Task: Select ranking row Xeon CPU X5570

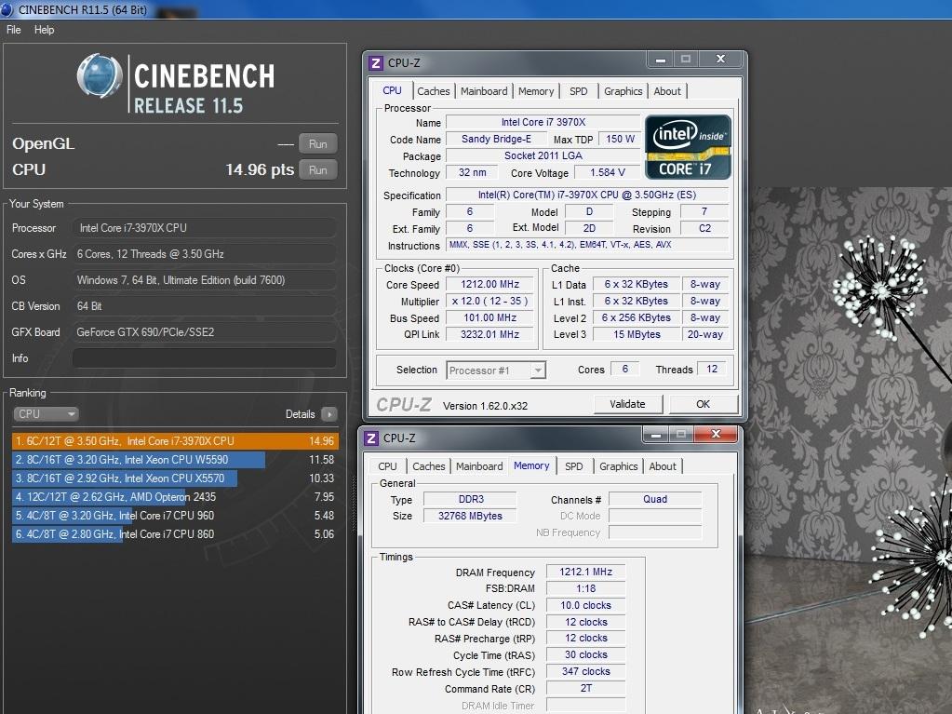Action: click(x=175, y=478)
